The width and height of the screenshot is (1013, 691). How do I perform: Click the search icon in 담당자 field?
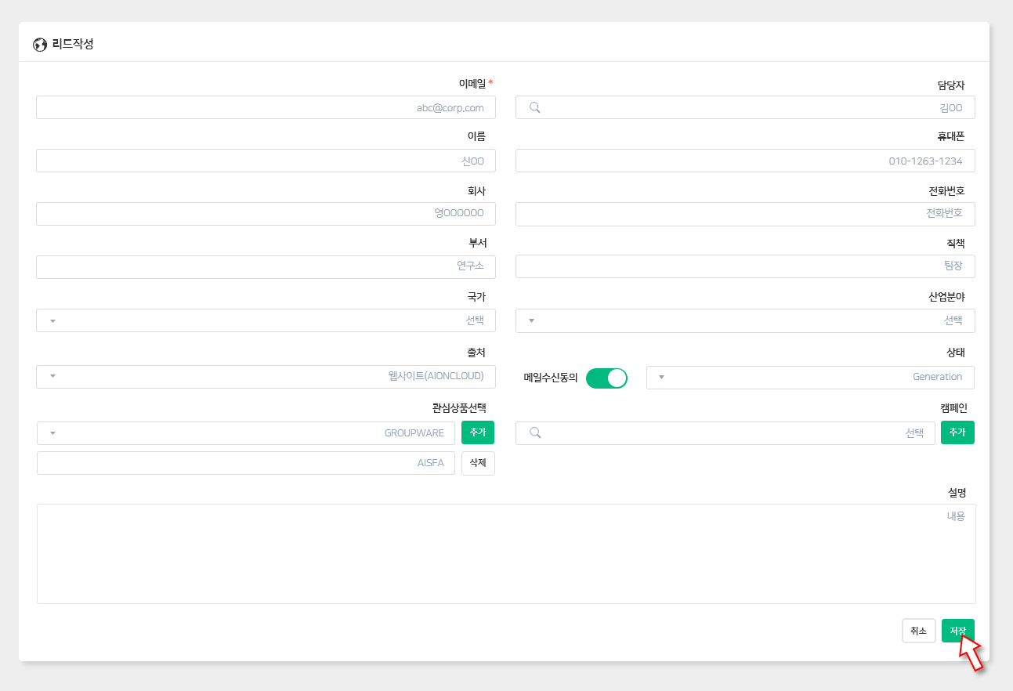(535, 107)
